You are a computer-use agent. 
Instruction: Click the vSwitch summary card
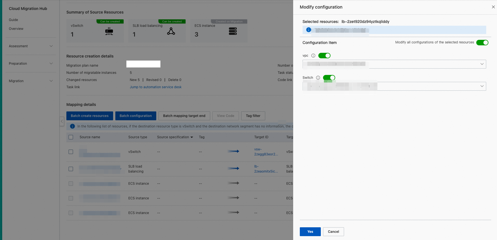click(95, 31)
